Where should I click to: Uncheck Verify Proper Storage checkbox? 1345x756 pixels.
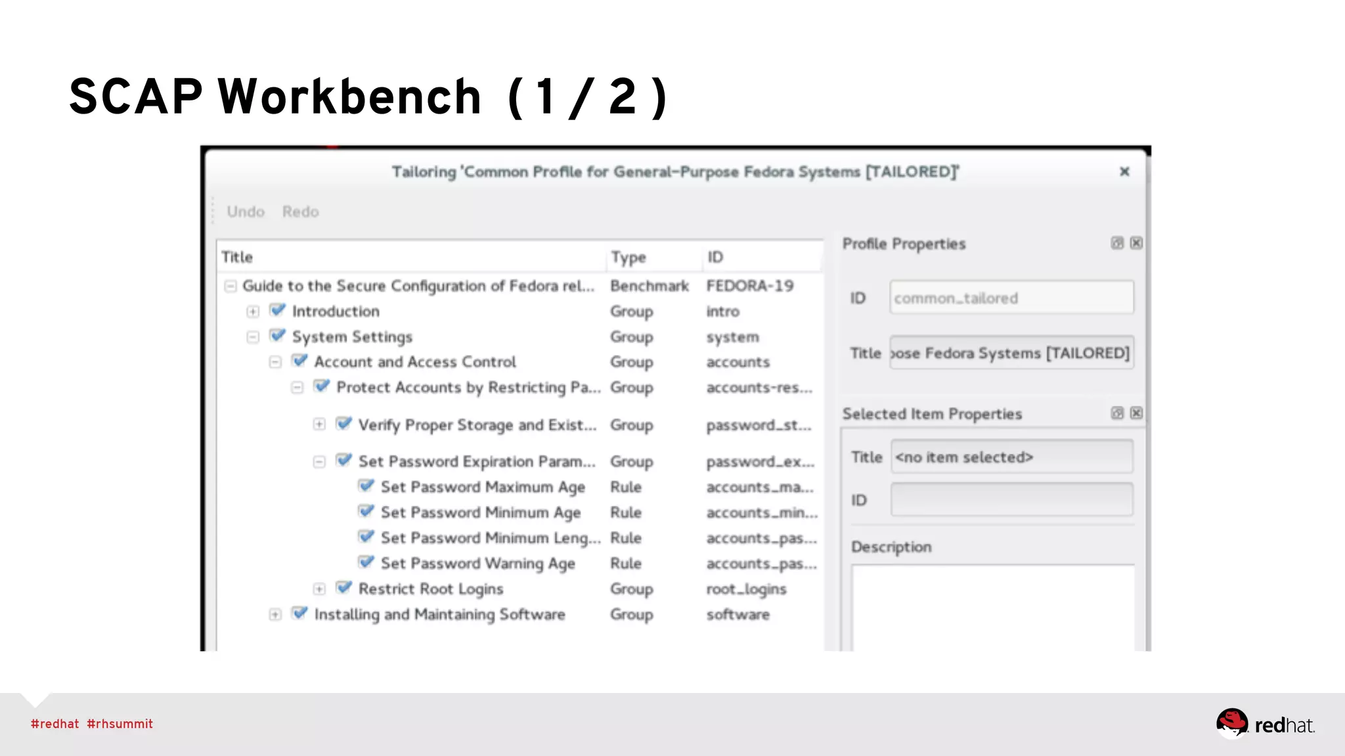click(x=344, y=424)
